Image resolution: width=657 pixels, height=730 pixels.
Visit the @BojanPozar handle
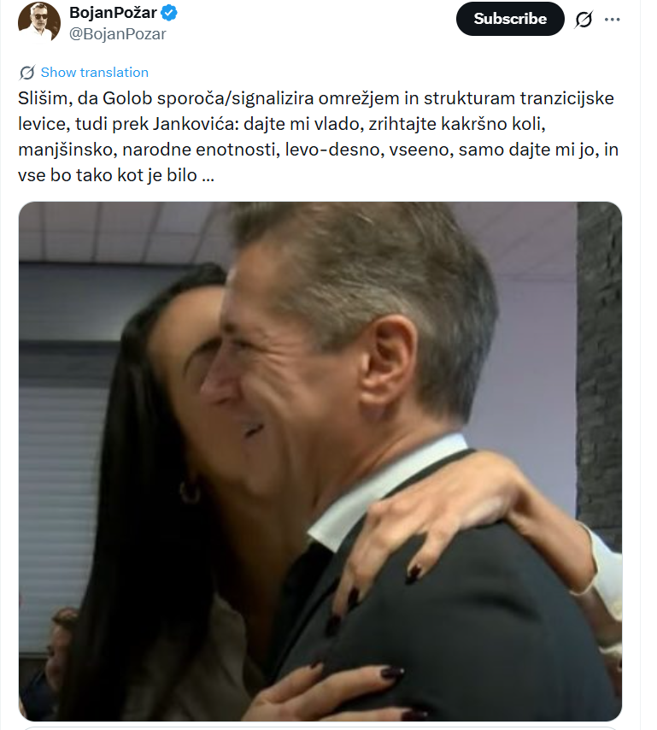pos(117,34)
